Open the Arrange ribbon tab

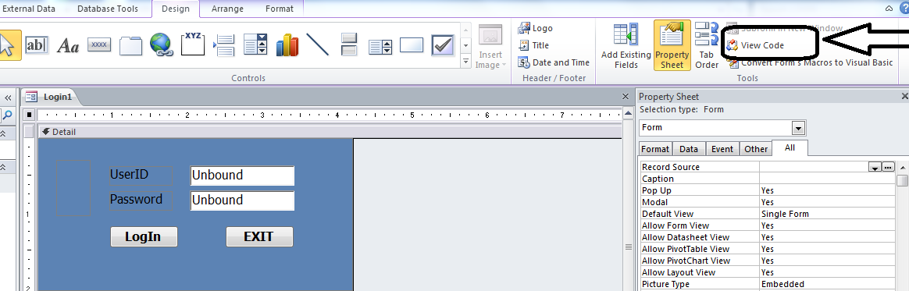pos(228,9)
